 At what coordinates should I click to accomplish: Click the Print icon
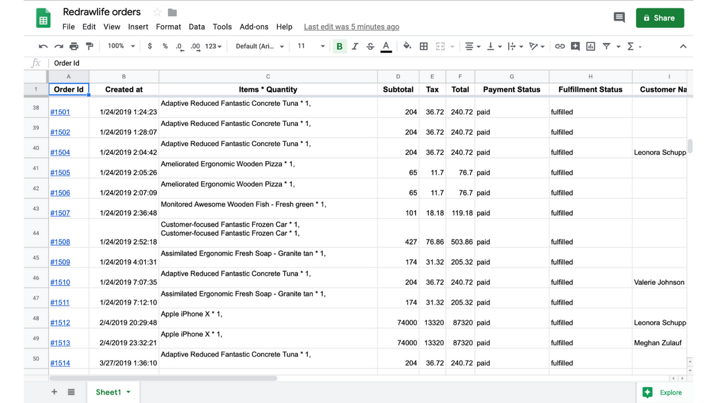tap(72, 46)
